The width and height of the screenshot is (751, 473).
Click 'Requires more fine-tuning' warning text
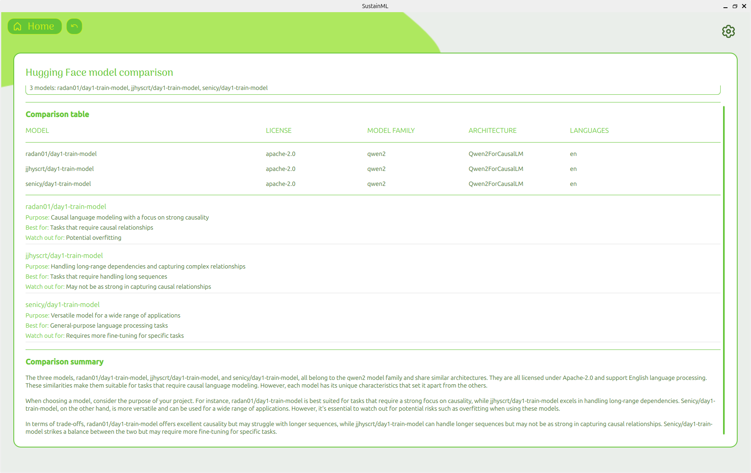125,336
